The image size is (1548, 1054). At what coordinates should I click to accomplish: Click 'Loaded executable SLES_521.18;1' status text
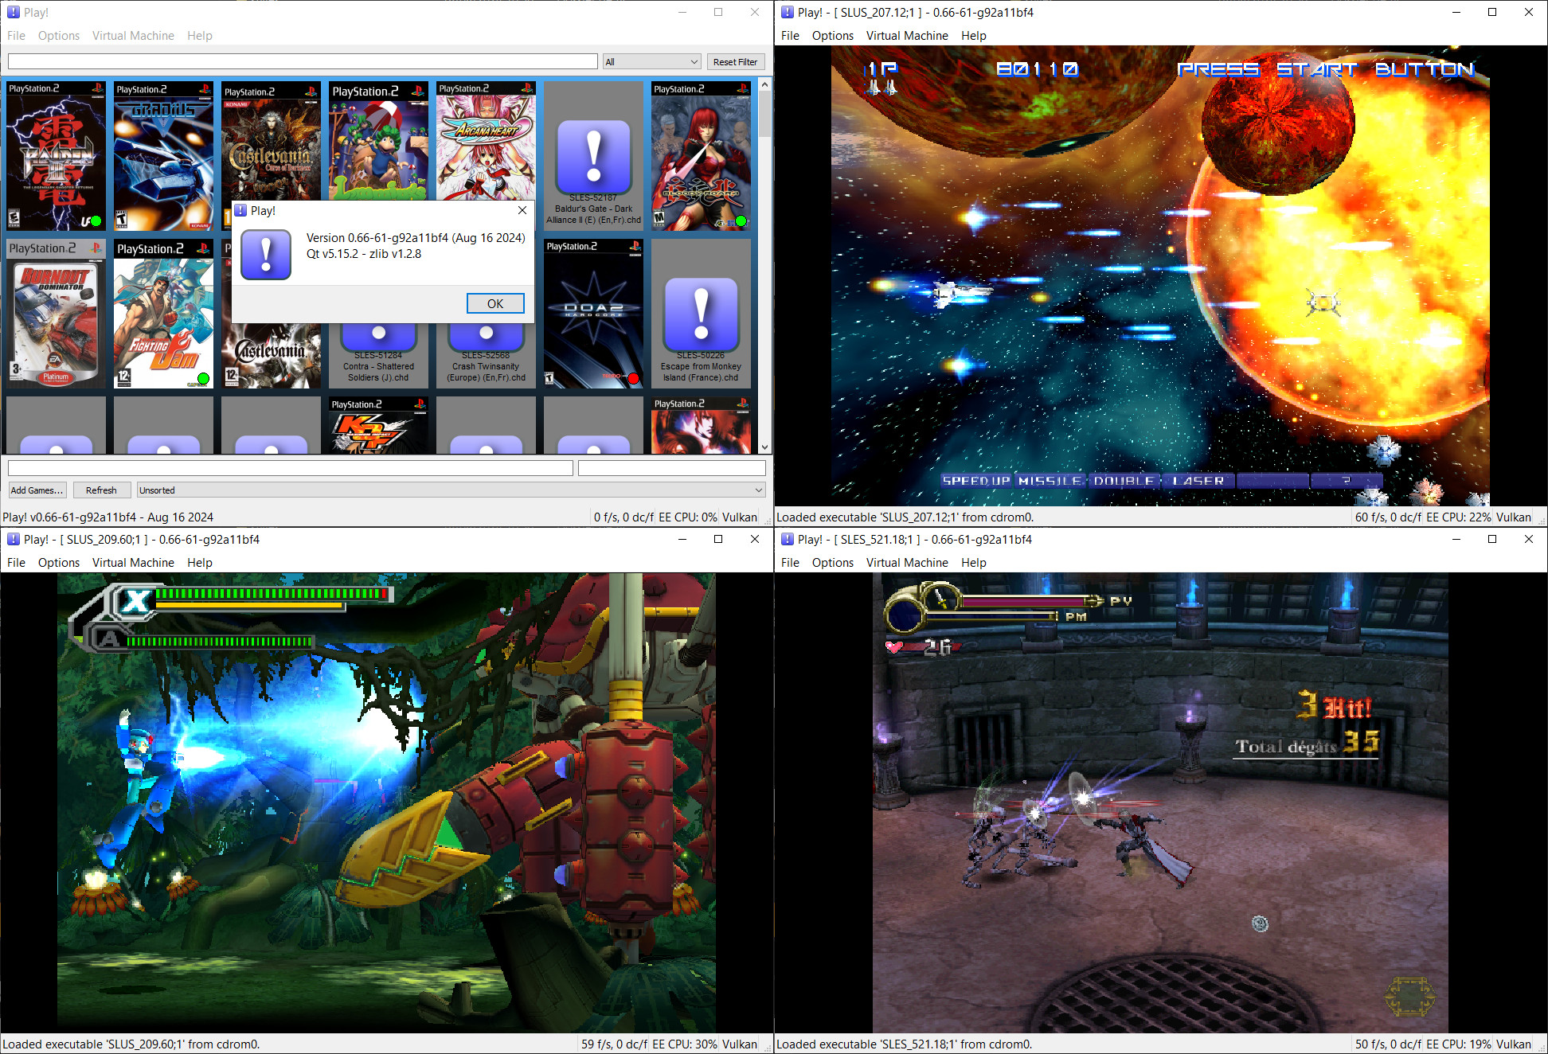[904, 1044]
